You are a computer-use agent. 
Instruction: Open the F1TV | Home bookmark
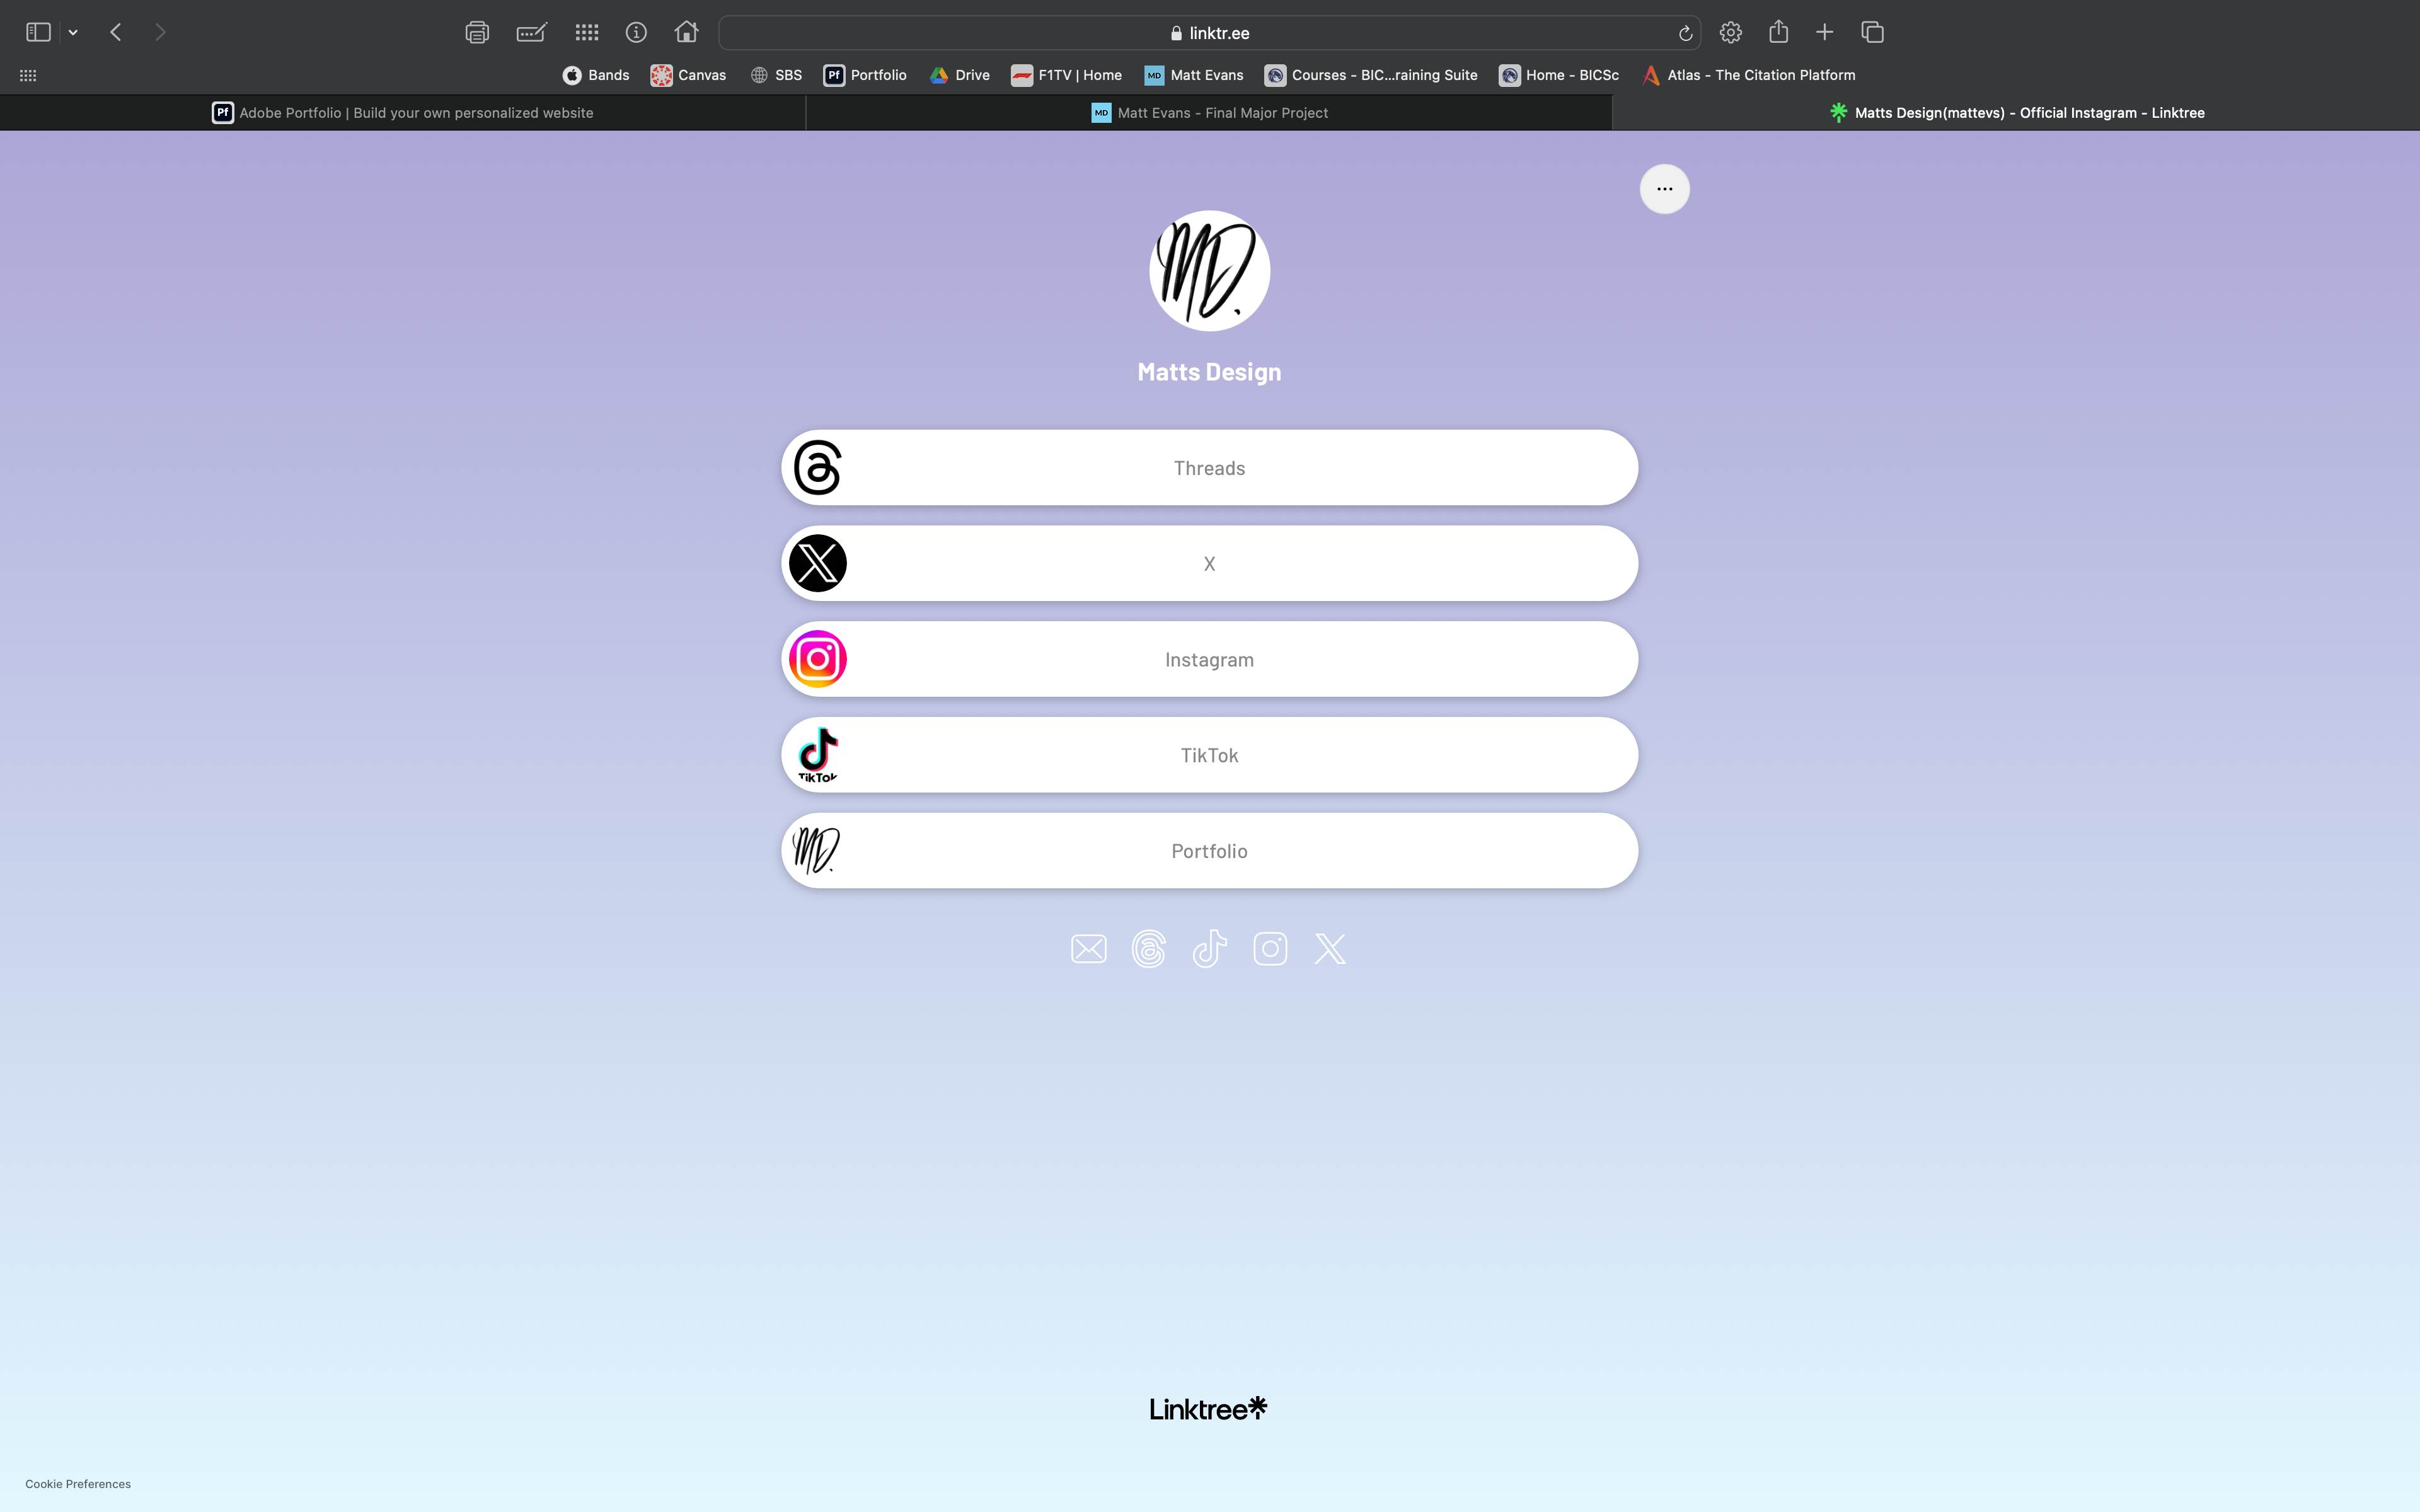tap(1066, 75)
